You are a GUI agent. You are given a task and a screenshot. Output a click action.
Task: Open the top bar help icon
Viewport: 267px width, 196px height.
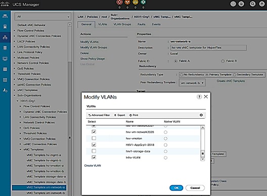point(262,4)
